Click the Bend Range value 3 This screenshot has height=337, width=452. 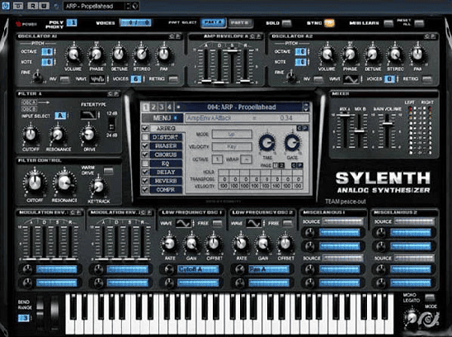24,318
